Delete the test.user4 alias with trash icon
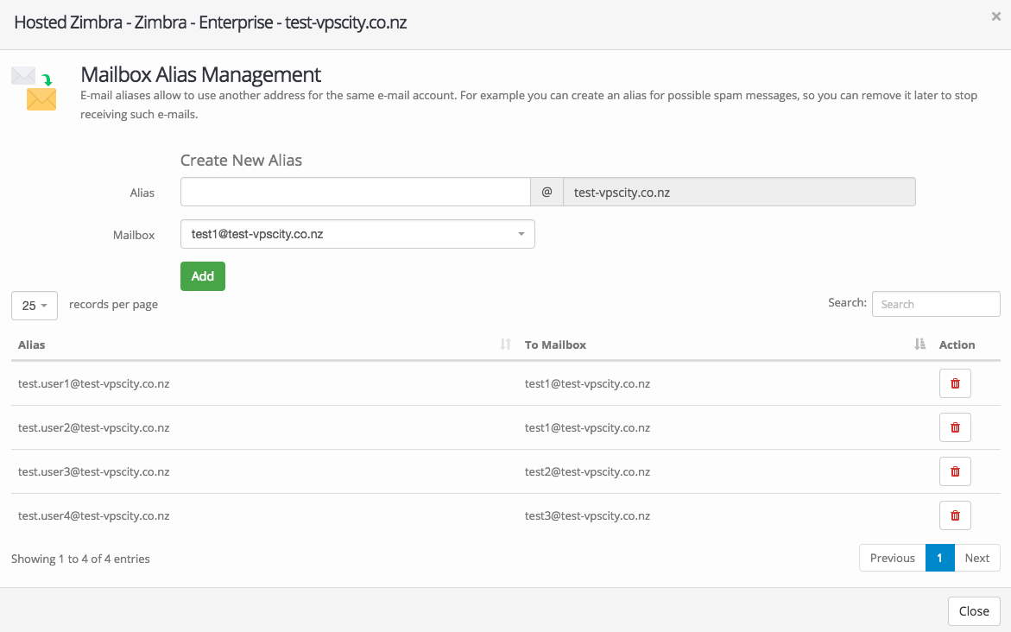The height and width of the screenshot is (632, 1011). click(955, 515)
